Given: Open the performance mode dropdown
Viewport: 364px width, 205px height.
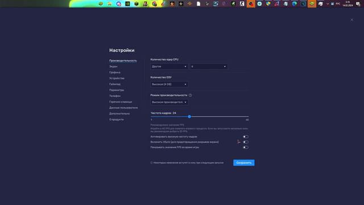Looking at the screenshot, I should (x=169, y=102).
